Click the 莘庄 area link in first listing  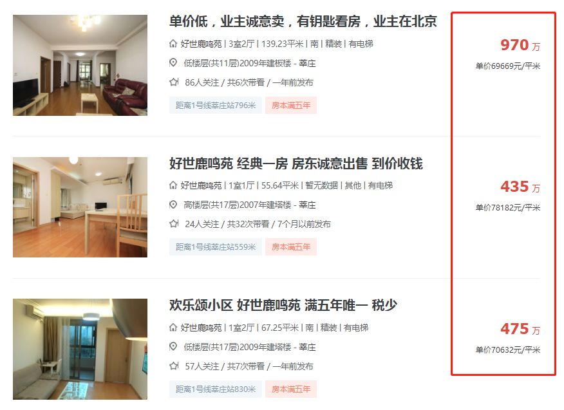pyautogui.click(x=307, y=63)
